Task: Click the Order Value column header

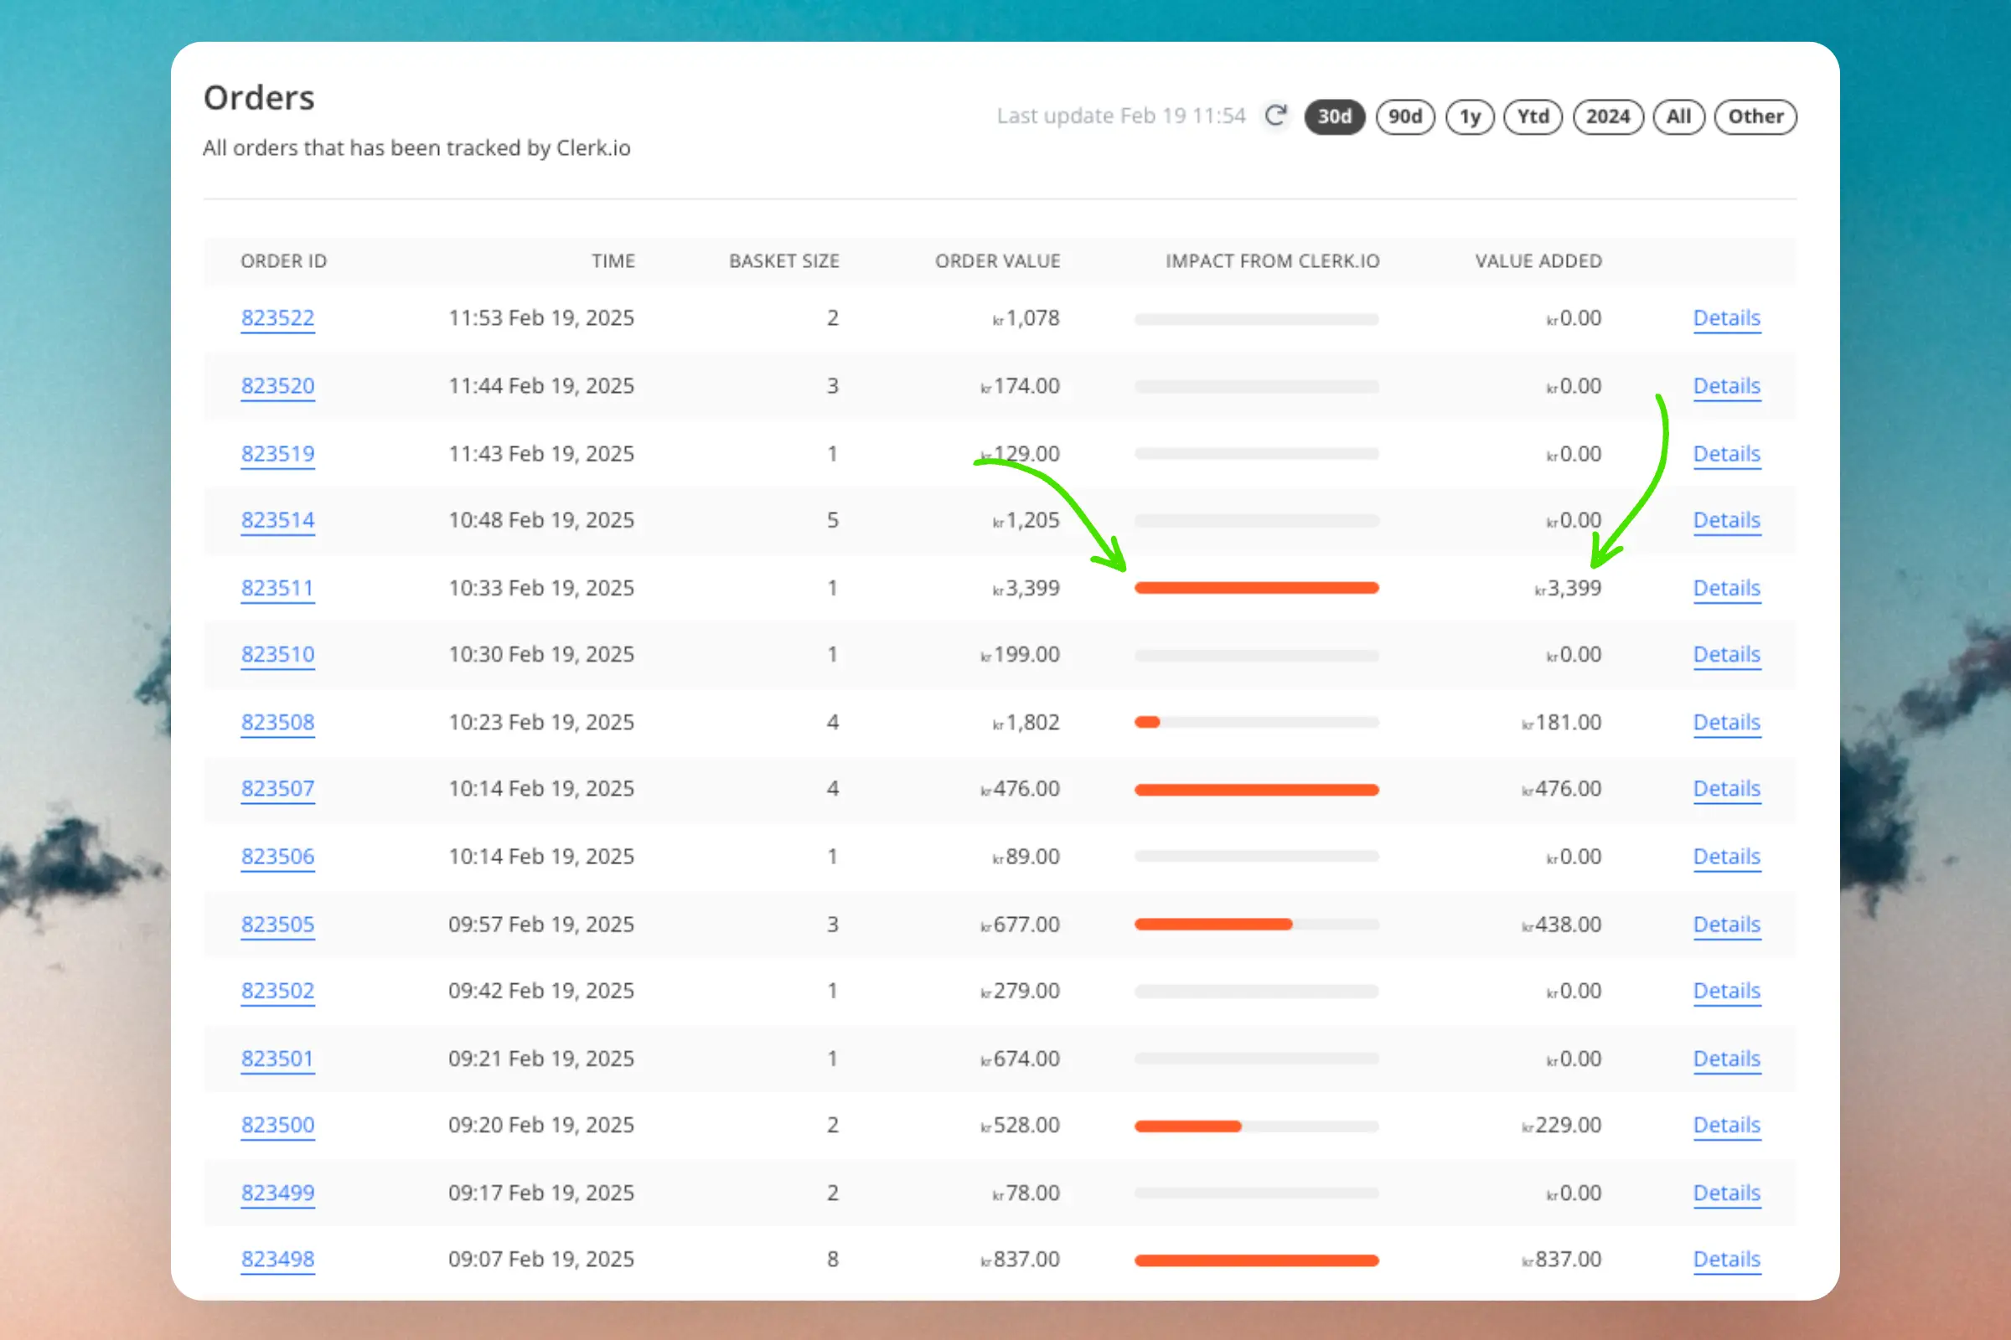Action: pyautogui.click(x=997, y=260)
